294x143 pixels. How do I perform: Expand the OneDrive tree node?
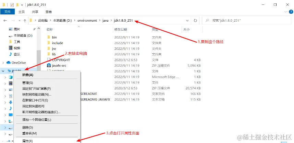tap(3, 63)
